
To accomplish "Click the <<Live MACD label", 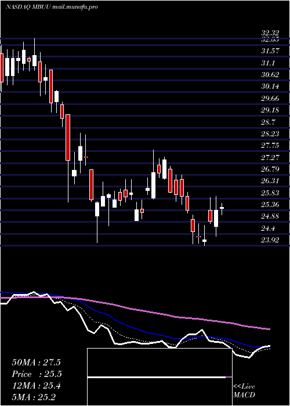I will point(244,391).
